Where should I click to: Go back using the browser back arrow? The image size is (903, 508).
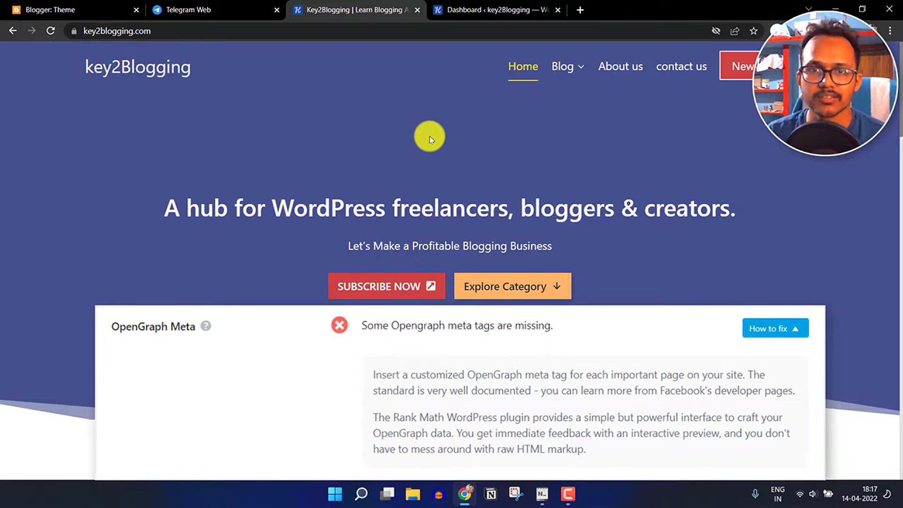[13, 31]
